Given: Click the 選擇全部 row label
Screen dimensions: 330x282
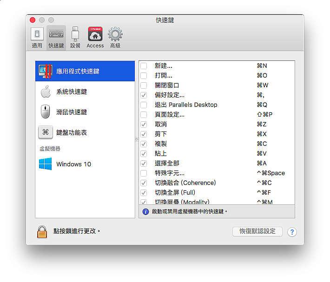Looking at the screenshot, I should (167, 164).
